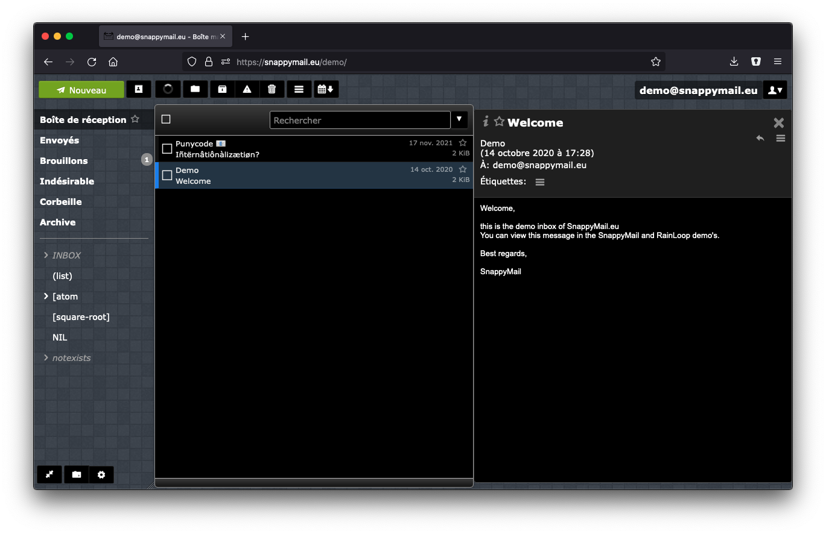Click the Rechercher search field
The image size is (826, 534).
(x=360, y=120)
